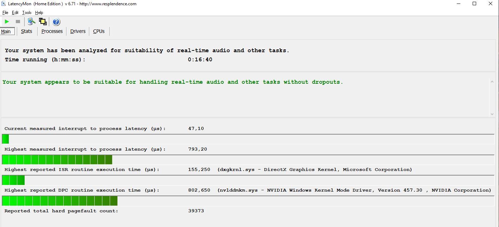Switch to the Drivers tab
The height and width of the screenshot is (227, 499).
click(78, 31)
